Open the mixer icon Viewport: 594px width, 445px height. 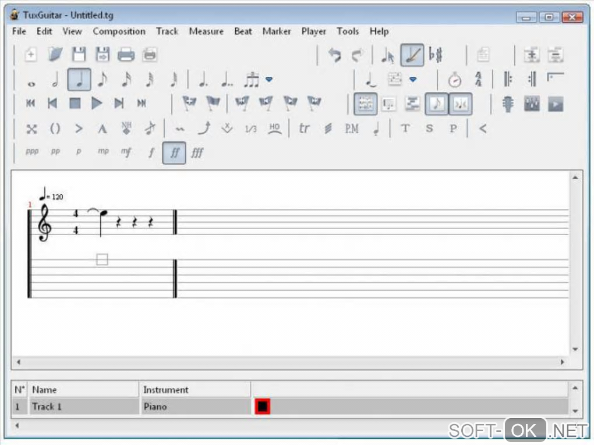pos(532,104)
